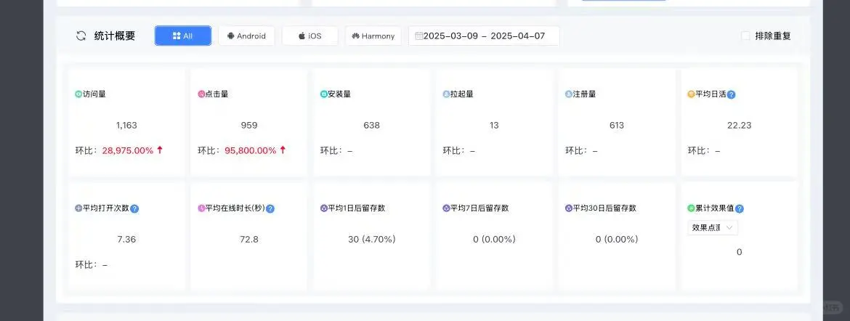Switch to the Harmony tab
This screenshot has width=850, height=321.
click(373, 36)
